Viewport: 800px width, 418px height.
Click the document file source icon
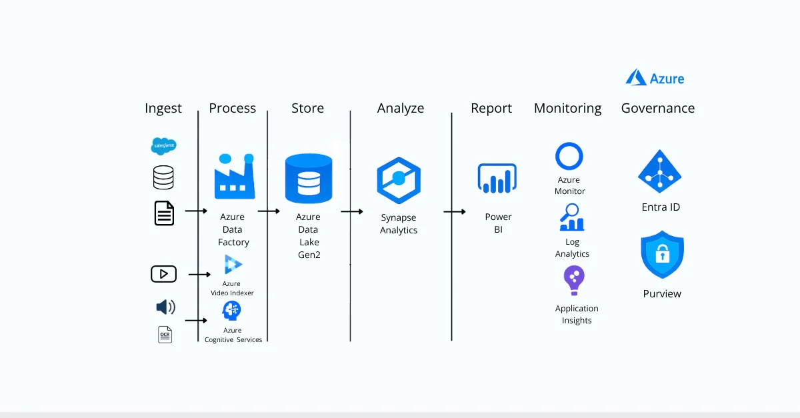(x=164, y=213)
